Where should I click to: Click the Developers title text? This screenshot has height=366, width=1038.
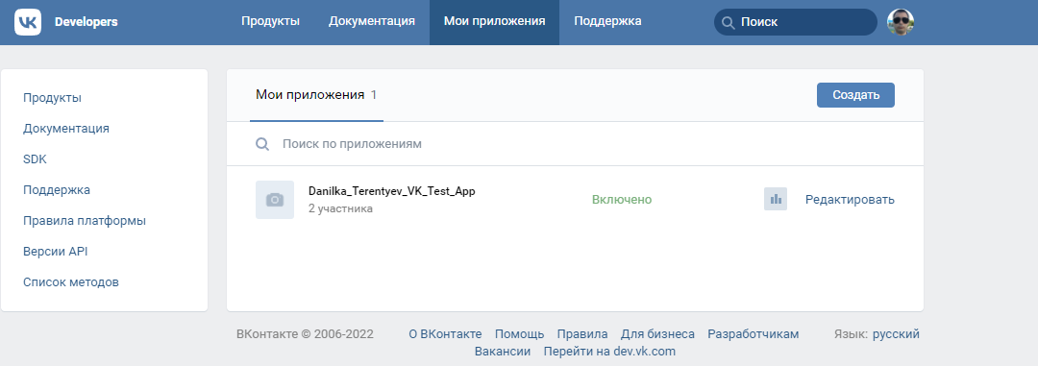pos(86,22)
